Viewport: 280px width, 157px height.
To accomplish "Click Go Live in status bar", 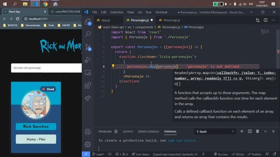I will tap(220, 154).
